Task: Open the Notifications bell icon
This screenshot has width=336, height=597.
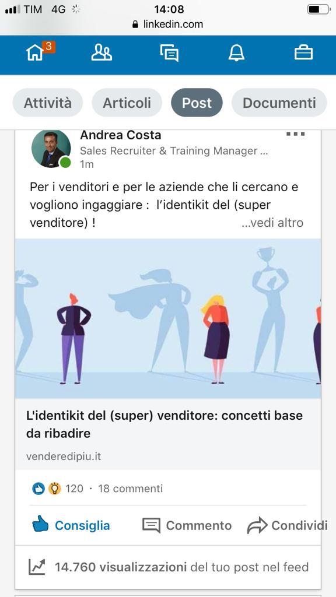Action: (236, 53)
